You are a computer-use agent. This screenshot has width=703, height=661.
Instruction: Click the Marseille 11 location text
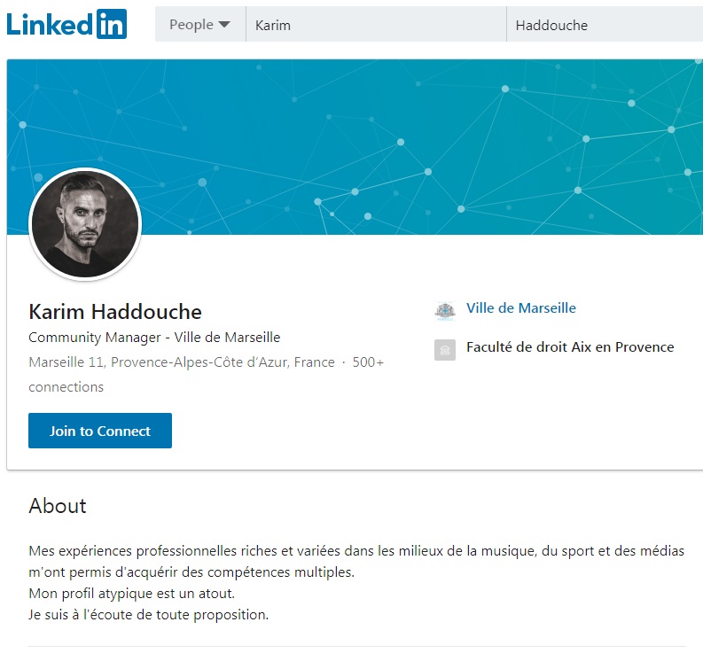point(182,362)
